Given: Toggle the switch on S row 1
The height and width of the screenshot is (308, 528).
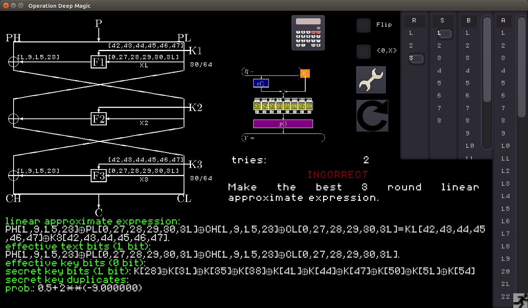Looking at the screenshot, I should tap(444, 34).
